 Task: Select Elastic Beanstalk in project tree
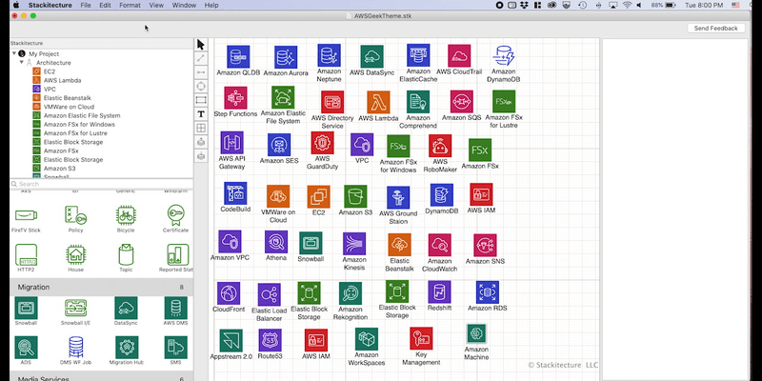[x=66, y=98]
